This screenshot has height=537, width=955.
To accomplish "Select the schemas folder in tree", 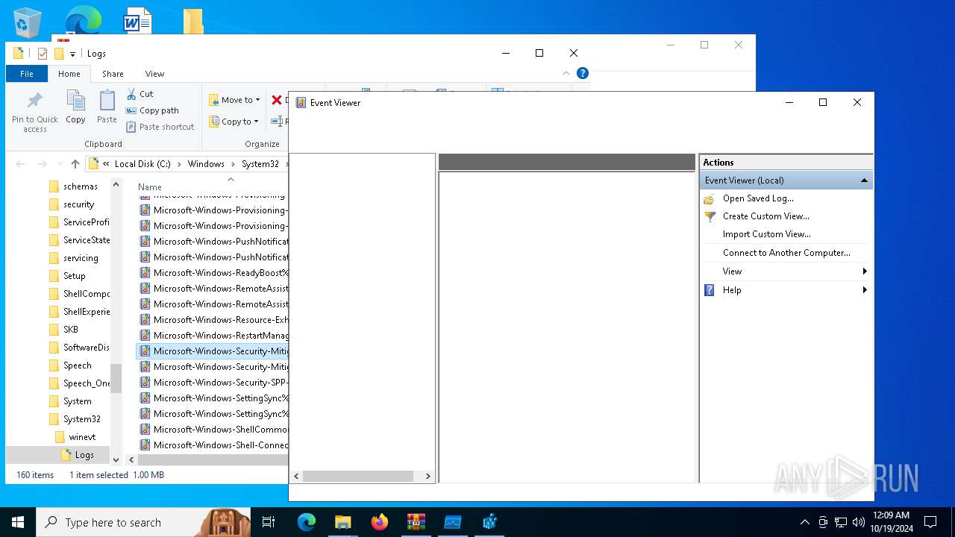I will point(72,186).
